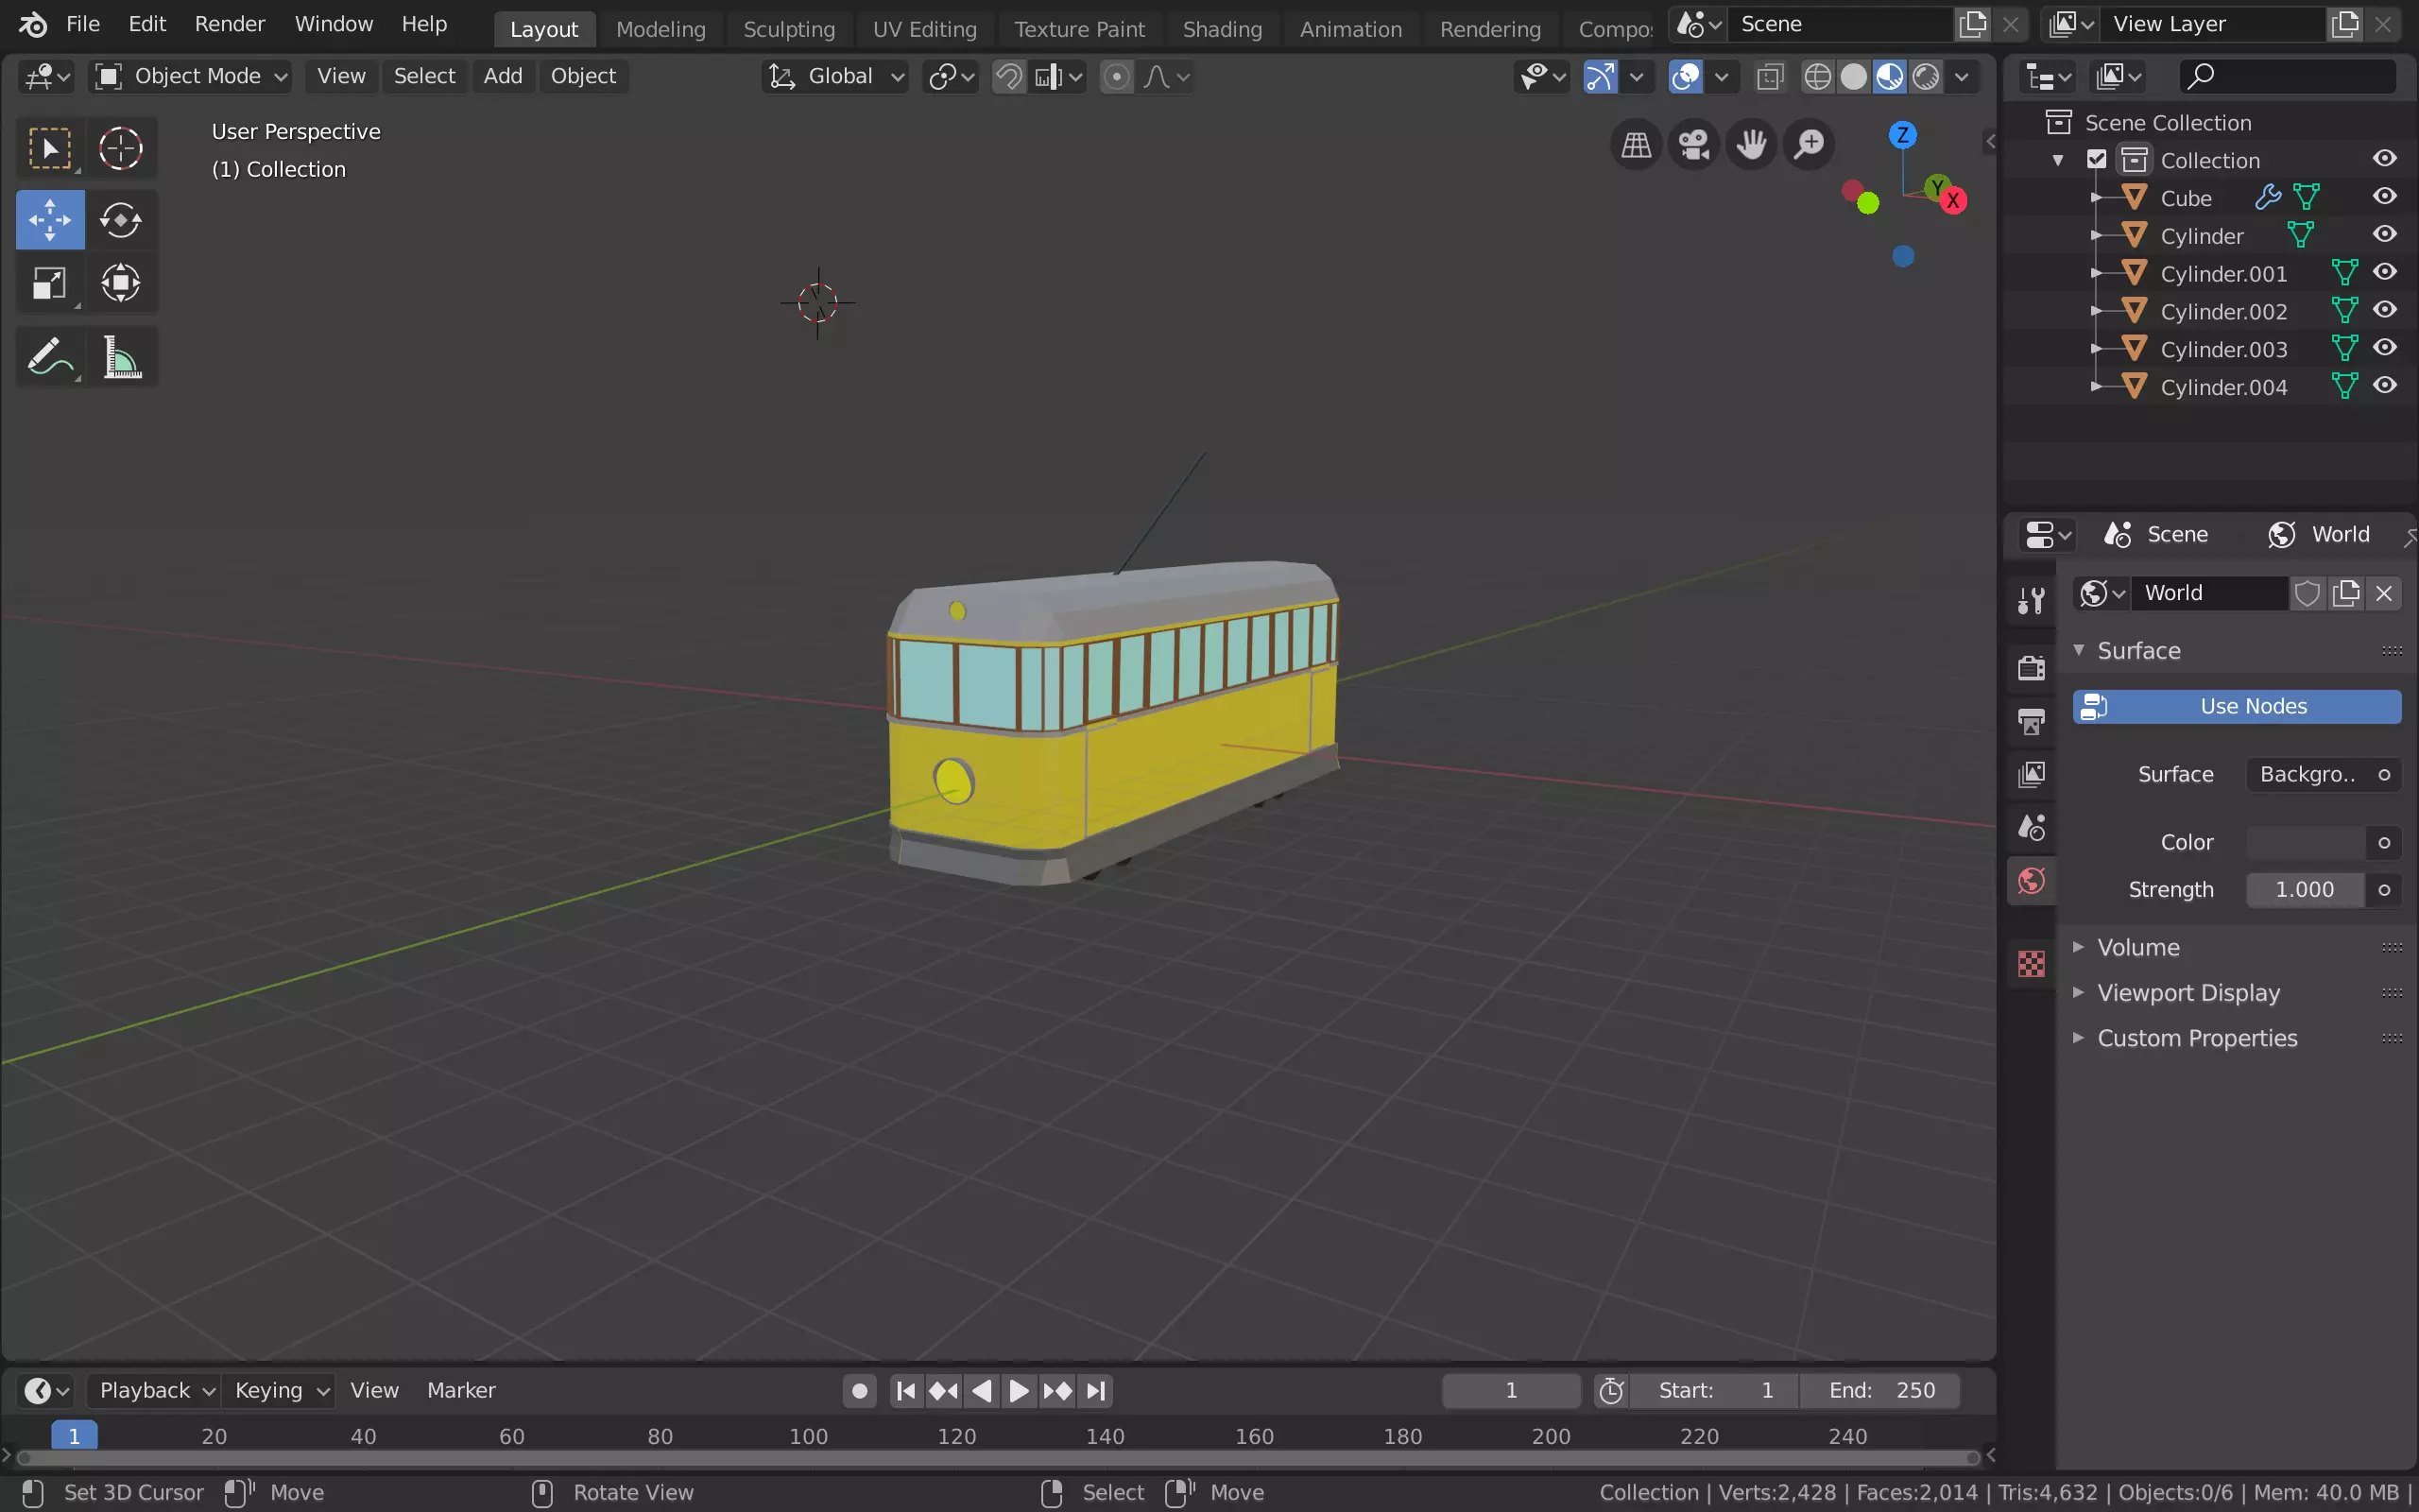Click the current frame number field
Screen dimensions: 2419x1512
click(1511, 1390)
